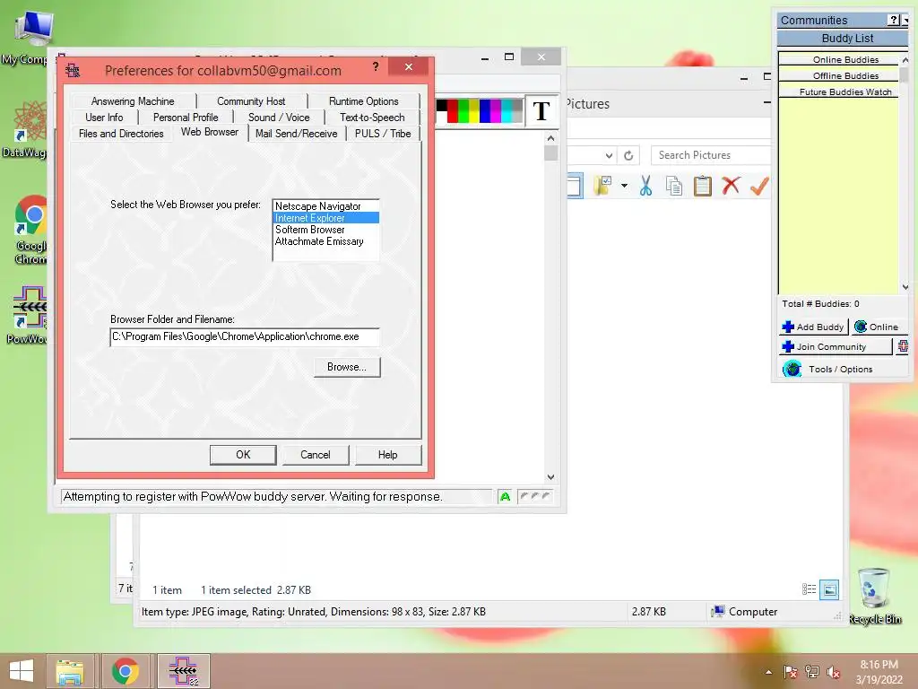Screen dimensions: 918x689
Task: Open the Mail Send/Receive tab
Action: pos(296,134)
